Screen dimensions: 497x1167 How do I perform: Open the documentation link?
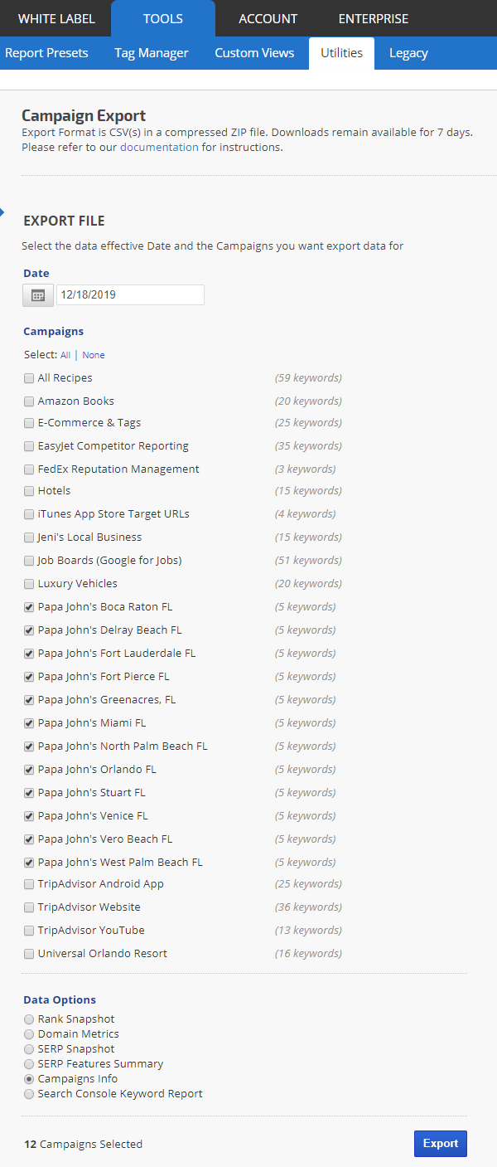pyautogui.click(x=159, y=148)
